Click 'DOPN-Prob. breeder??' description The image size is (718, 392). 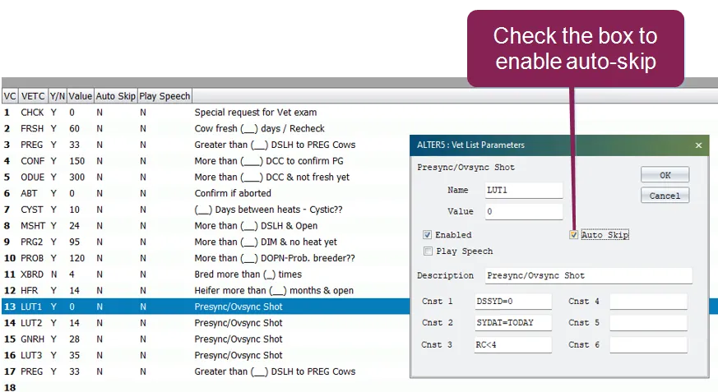point(275,258)
